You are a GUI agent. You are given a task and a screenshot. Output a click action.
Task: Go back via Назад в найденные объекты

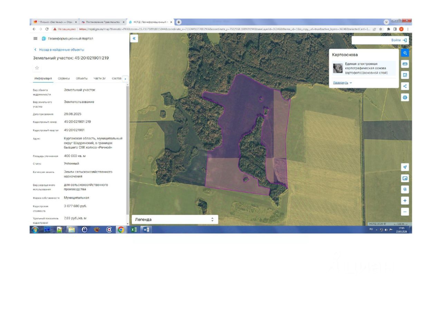pyautogui.click(x=59, y=50)
